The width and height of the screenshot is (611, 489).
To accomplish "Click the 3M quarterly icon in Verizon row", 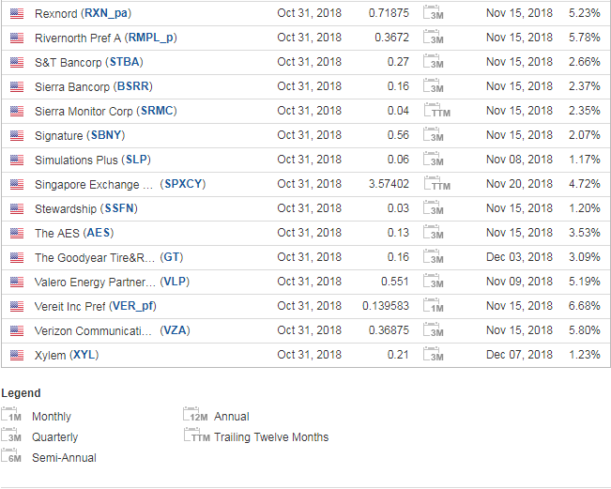I will (x=434, y=330).
